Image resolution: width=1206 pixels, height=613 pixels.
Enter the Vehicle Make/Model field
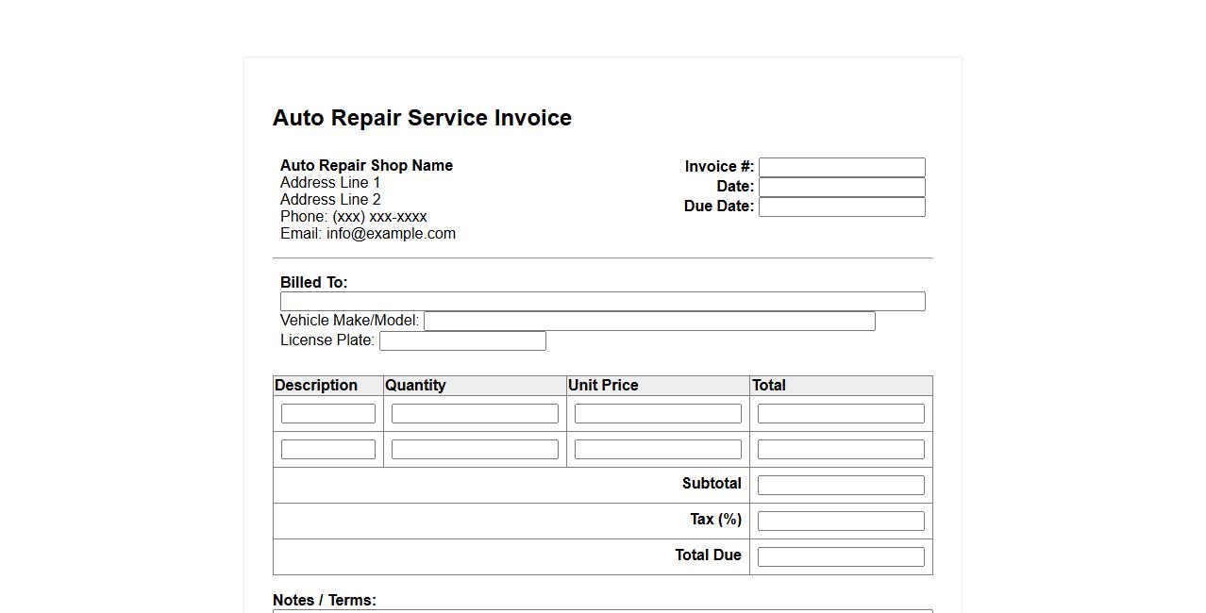[649, 321]
